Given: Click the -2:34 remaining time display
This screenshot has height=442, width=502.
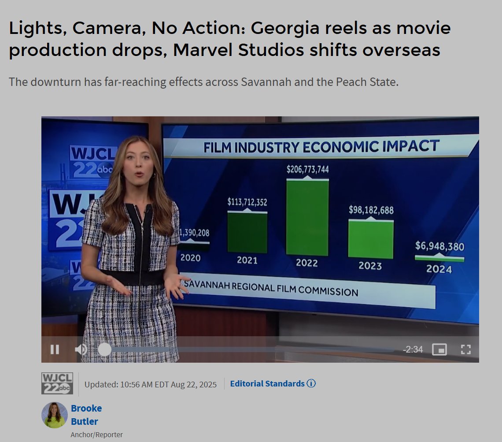Looking at the screenshot, I should click(413, 349).
